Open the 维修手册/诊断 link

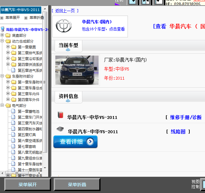coord(186,117)
